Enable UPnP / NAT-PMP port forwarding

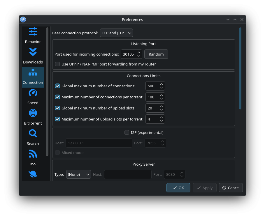pos(57,64)
